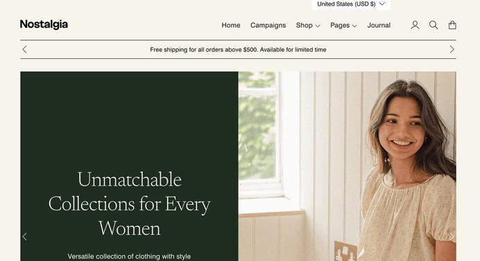Show next announcement with right arrow
Viewport: 480px width, 261px height.
pos(452,49)
